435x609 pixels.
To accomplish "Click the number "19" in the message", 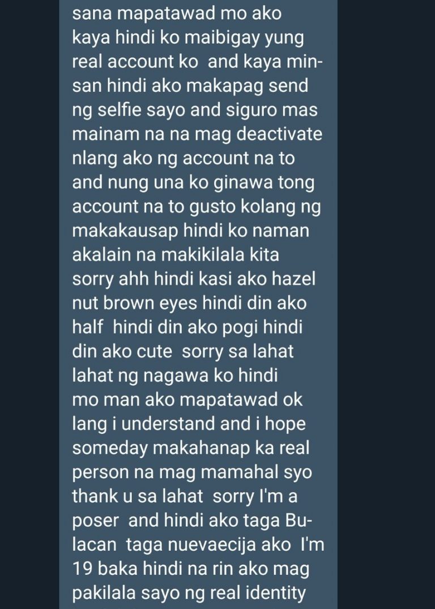I will [x=82, y=569].
